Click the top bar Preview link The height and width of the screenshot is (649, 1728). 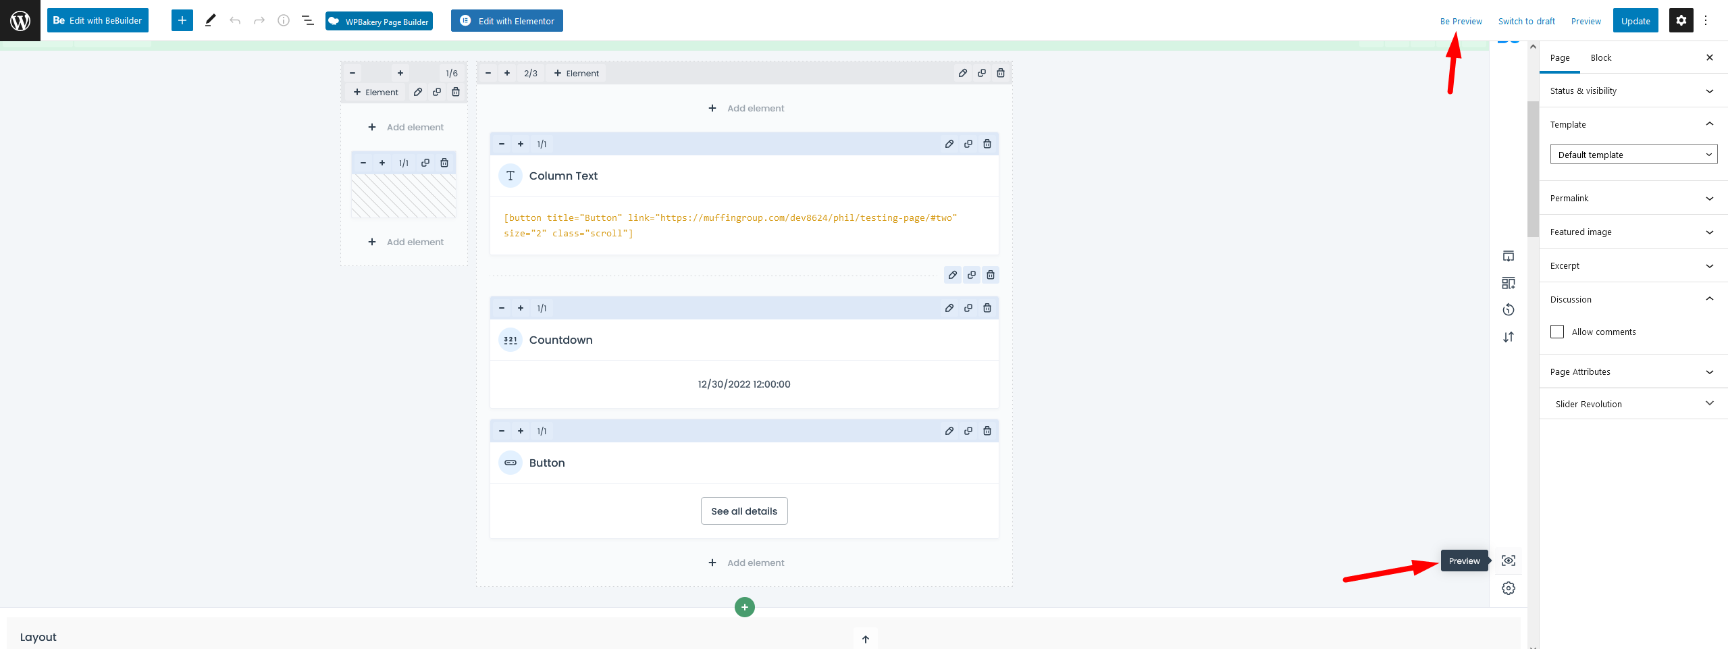[1586, 21]
